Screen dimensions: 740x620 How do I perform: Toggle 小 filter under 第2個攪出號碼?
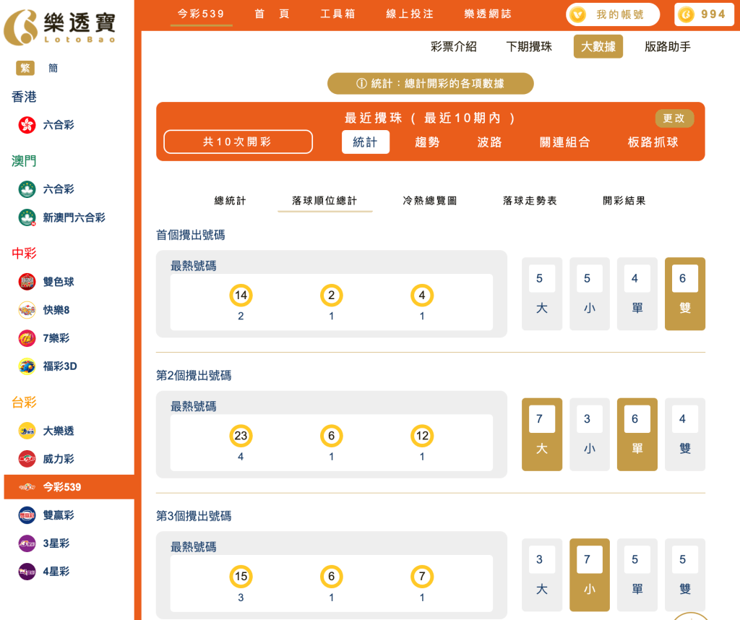590,434
